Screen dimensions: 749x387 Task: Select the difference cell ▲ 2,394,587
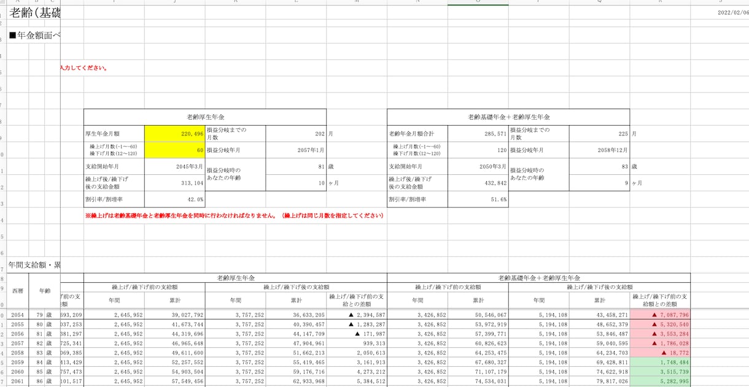(357, 315)
